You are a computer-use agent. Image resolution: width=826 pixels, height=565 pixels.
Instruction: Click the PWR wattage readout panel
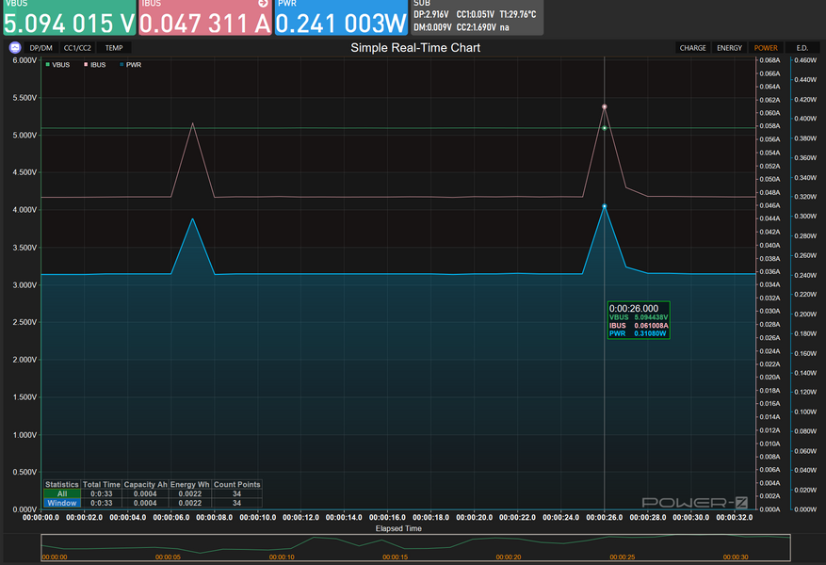(x=341, y=19)
